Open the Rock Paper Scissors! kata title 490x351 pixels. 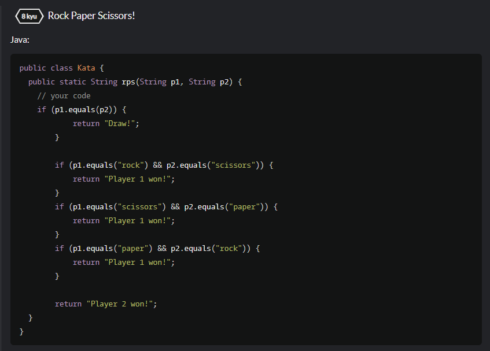(91, 16)
